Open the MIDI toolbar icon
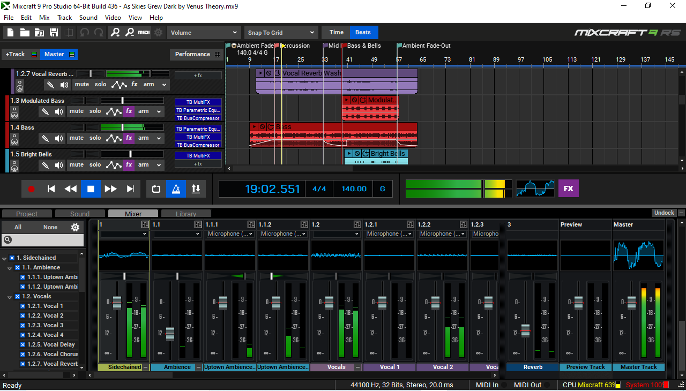Screen dimensions: 686x391 (x=144, y=33)
